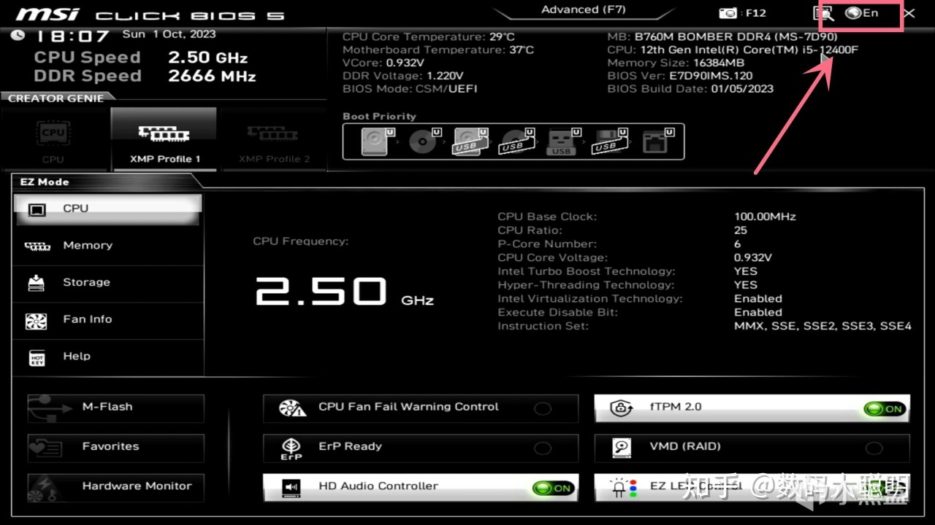Click the Execute Disable Bit label
The width and height of the screenshot is (935, 525).
point(558,313)
